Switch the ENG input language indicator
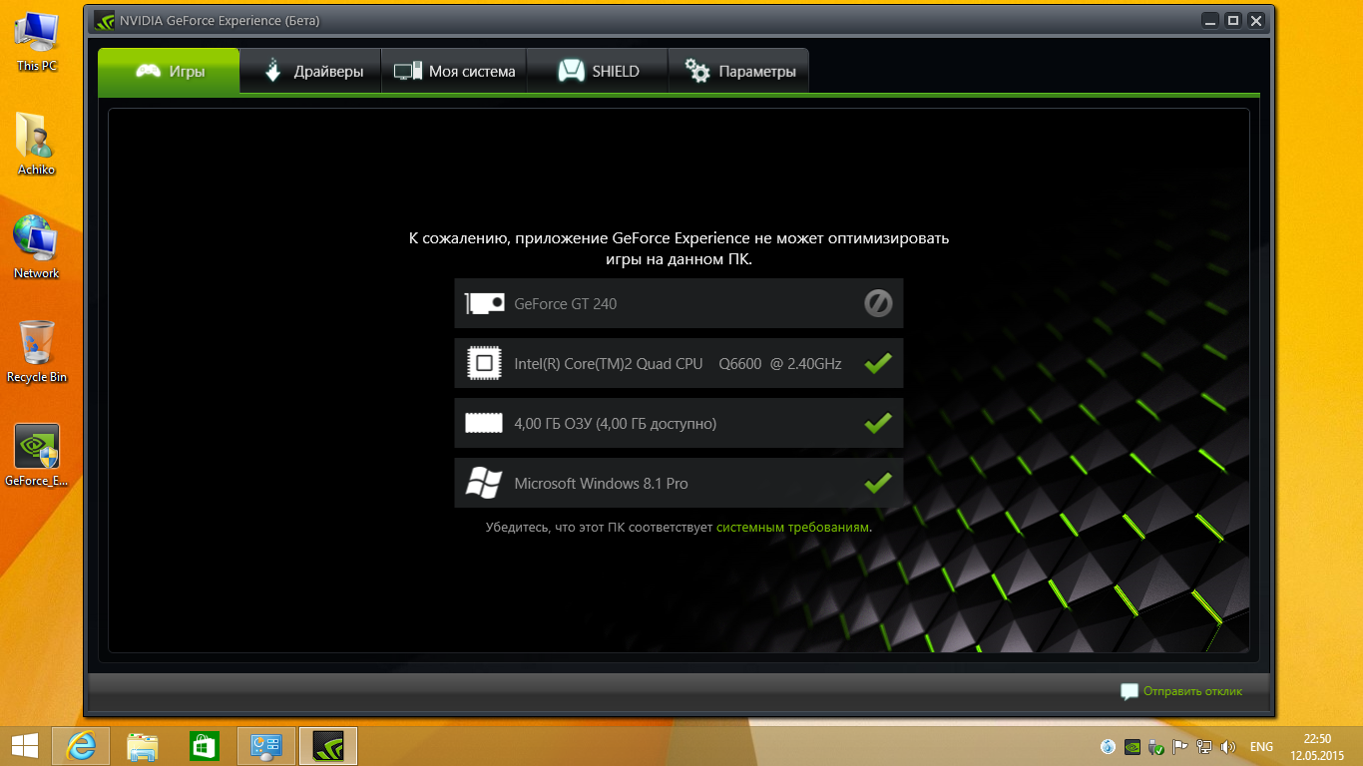 1261,747
